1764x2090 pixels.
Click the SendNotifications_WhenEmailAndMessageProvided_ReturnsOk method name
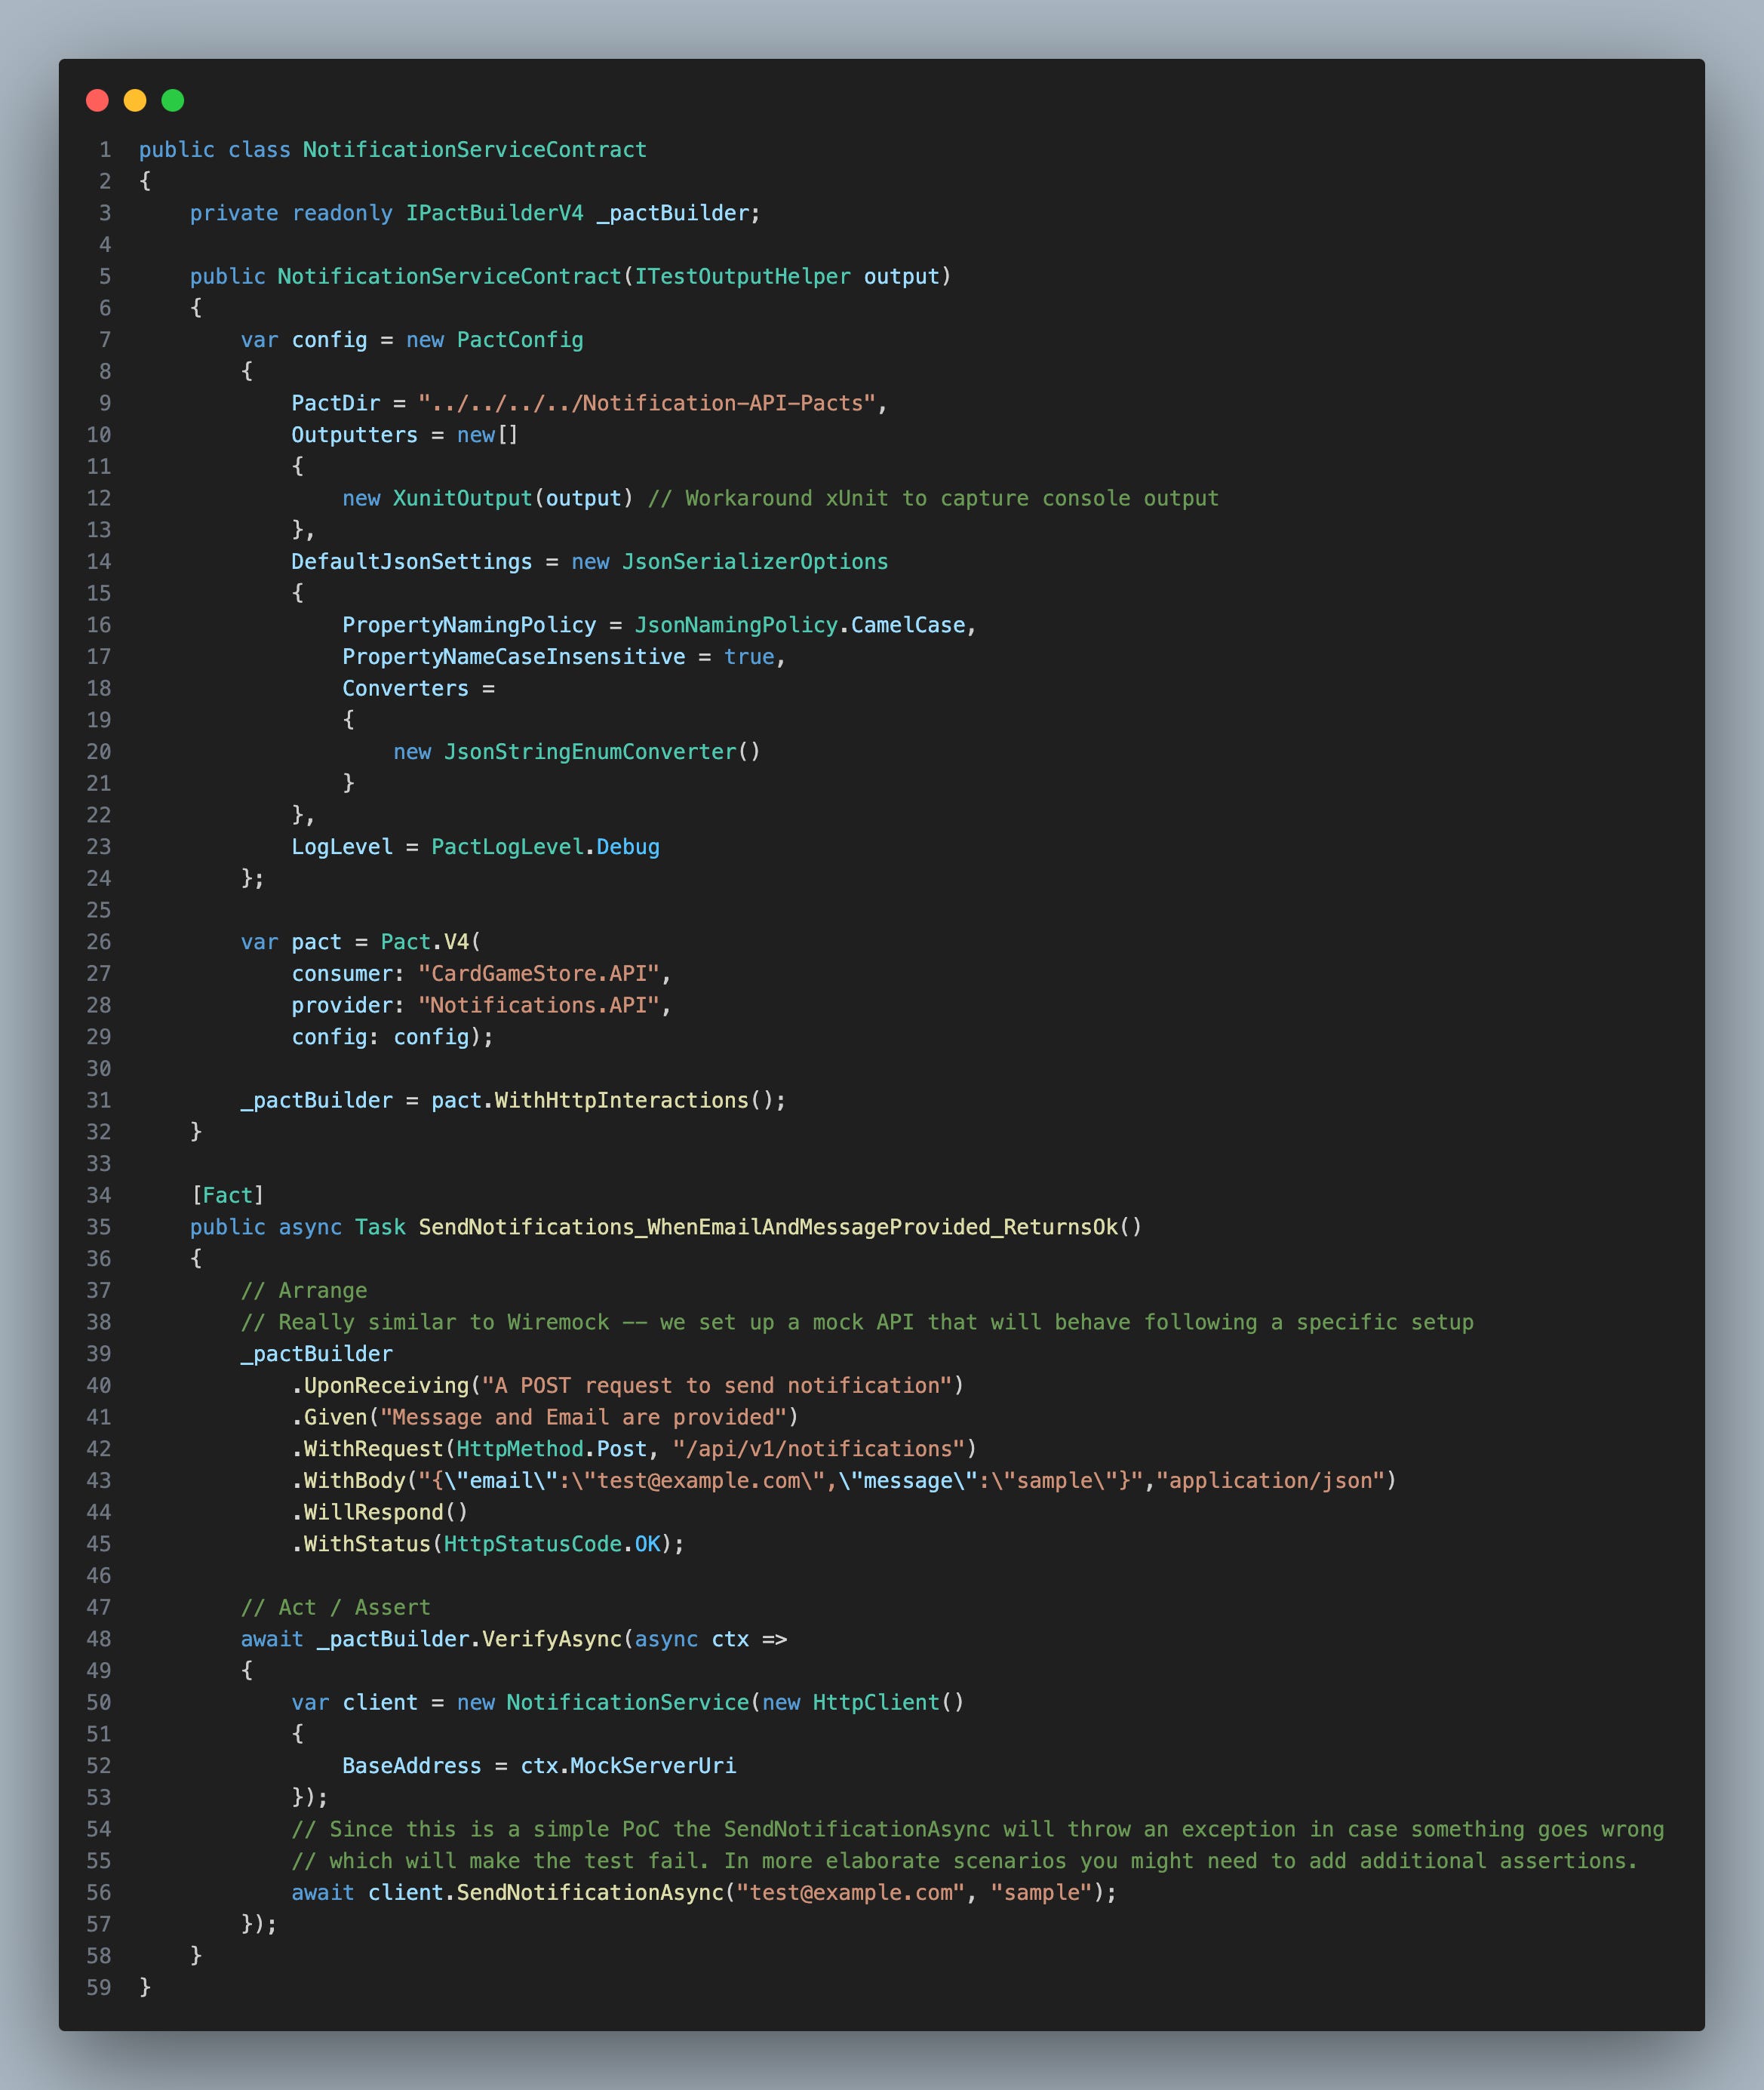point(768,1227)
